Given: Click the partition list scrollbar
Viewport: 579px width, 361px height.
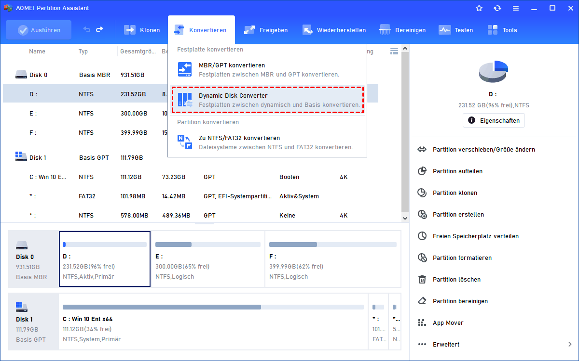Looking at the screenshot, I should [405, 132].
